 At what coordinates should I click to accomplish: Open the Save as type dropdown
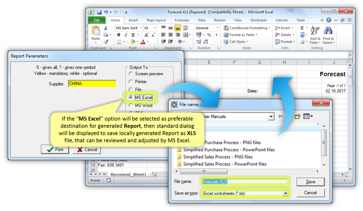click(x=285, y=193)
